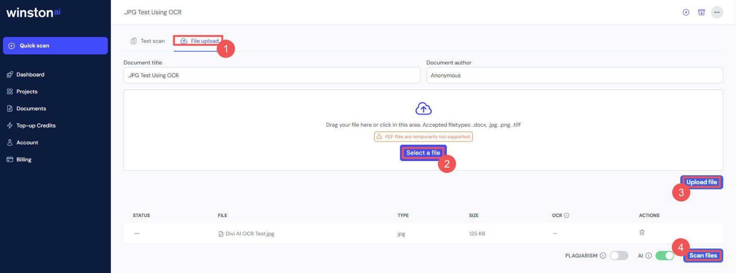The width and height of the screenshot is (736, 273).
Task: Focus the Document author field
Action: [574, 75]
